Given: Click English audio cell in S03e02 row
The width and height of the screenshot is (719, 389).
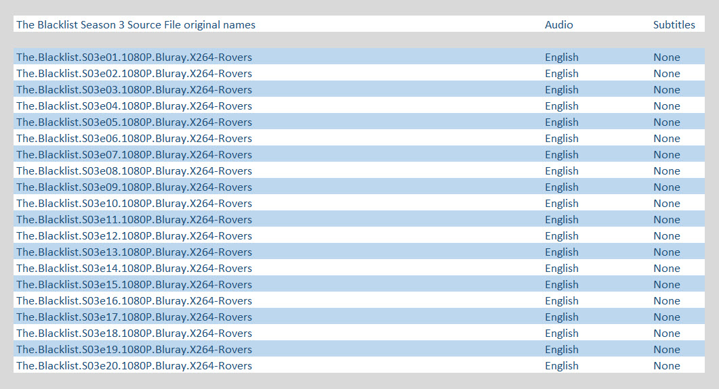Looking at the screenshot, I should [562, 74].
